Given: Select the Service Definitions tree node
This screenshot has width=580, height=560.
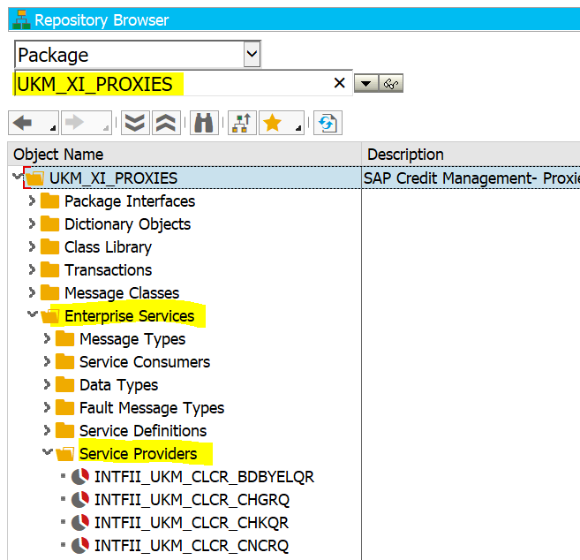Looking at the screenshot, I should (x=143, y=431).
